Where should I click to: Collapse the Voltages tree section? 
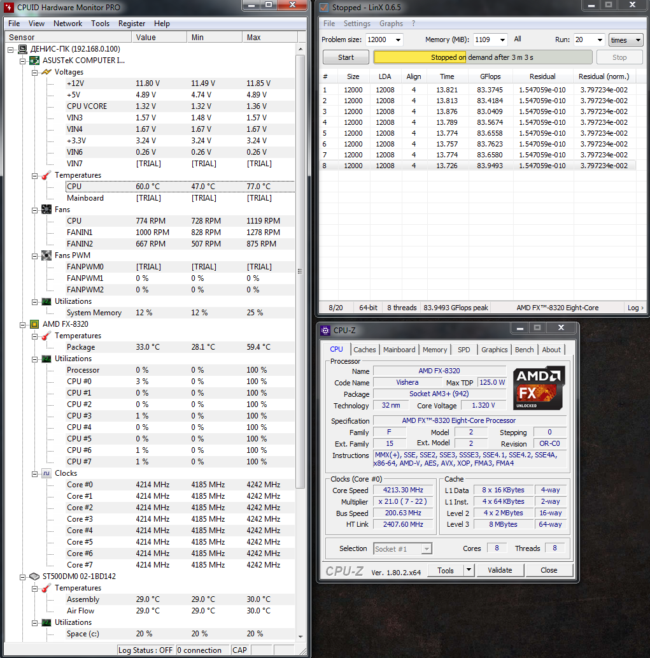pyautogui.click(x=35, y=73)
